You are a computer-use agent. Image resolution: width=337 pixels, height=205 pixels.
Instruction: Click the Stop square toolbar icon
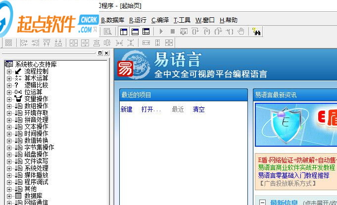tap(172, 32)
